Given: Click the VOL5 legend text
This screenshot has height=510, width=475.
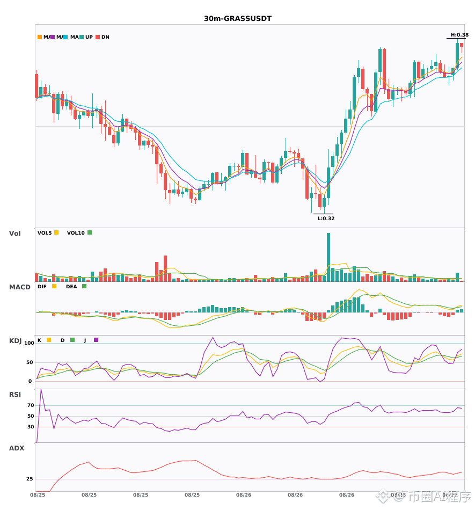Looking at the screenshot, I should pos(45,233).
